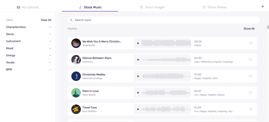
Task: Click the Alternate Endings artist name
Action: 92,78
